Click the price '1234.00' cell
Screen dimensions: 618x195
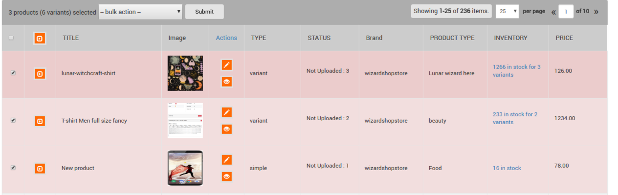click(565, 118)
